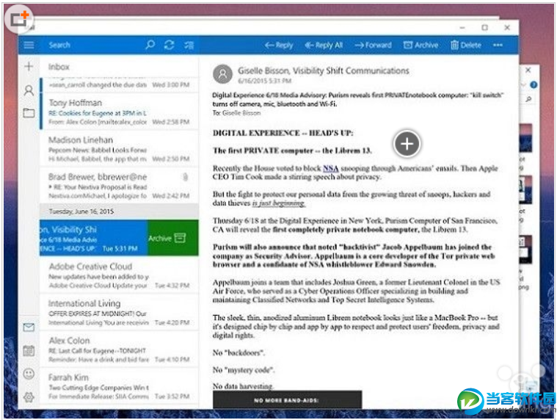Viewport: 557px width, 420px height.
Task: Click the 'is just beginning' link
Action: click(x=279, y=203)
